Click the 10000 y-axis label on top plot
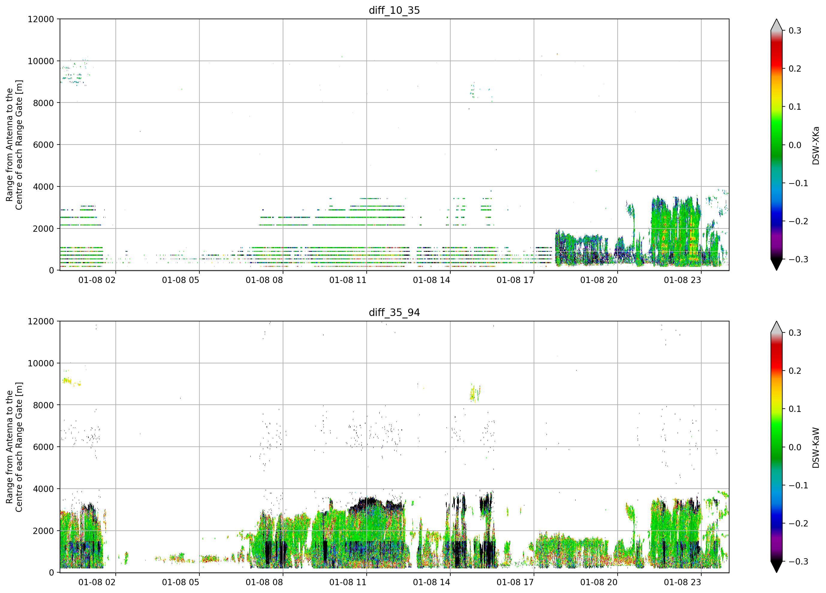The width and height of the screenshot is (826, 593). coord(41,61)
